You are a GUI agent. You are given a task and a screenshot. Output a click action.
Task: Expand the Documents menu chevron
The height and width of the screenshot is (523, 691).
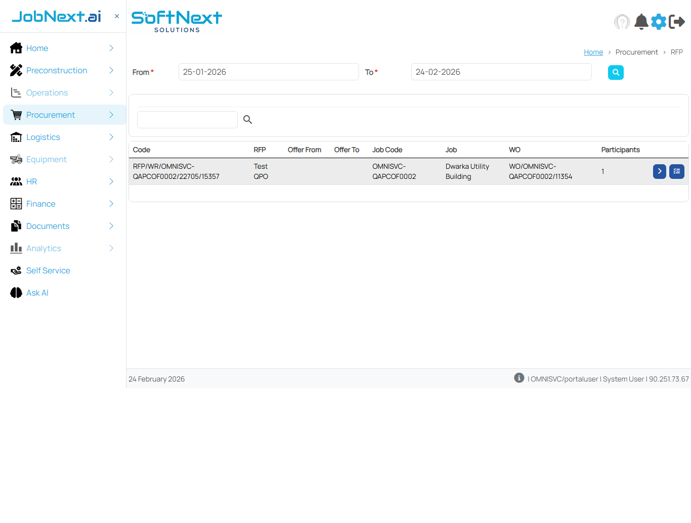111,226
